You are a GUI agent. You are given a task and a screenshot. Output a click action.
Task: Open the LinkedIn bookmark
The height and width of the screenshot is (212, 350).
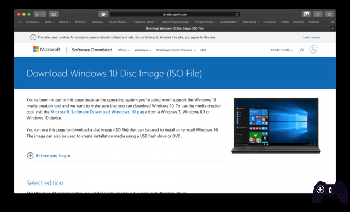click(x=298, y=22)
